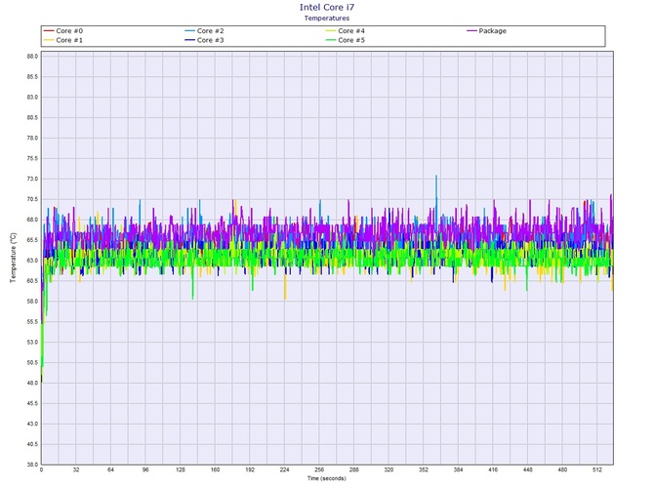Screen dimensions: 654x490
Task: Select the Package legend label
Action: coord(493,31)
